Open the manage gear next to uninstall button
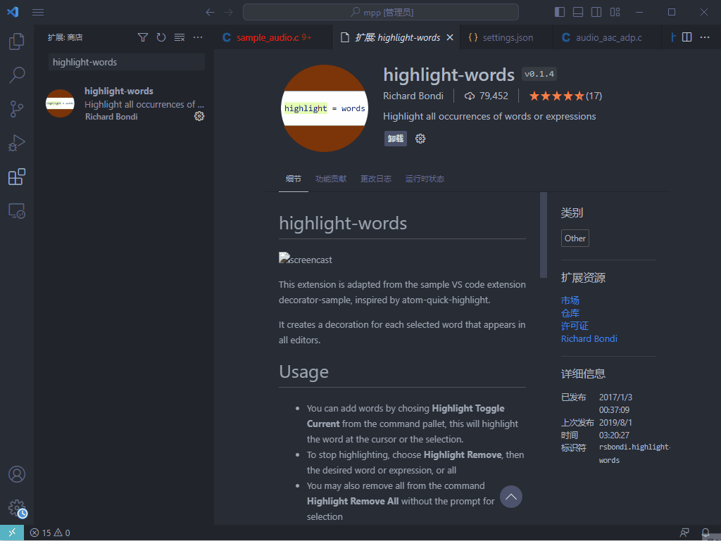This screenshot has height=541, width=721. click(x=420, y=139)
